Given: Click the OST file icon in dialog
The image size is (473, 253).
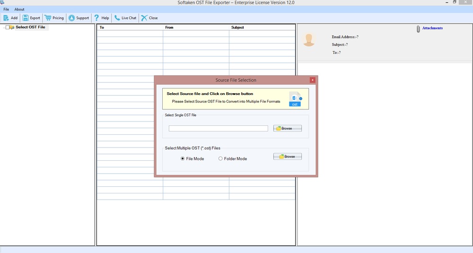Looking at the screenshot, I should [x=295, y=99].
